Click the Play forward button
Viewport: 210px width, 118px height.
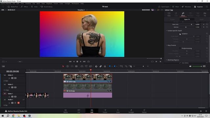[x=81, y=62]
